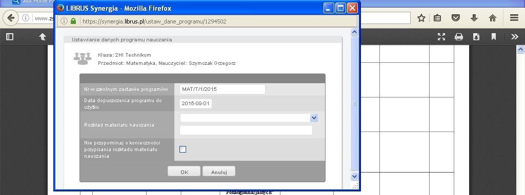Click the 2015-09-01 date field

196,104
